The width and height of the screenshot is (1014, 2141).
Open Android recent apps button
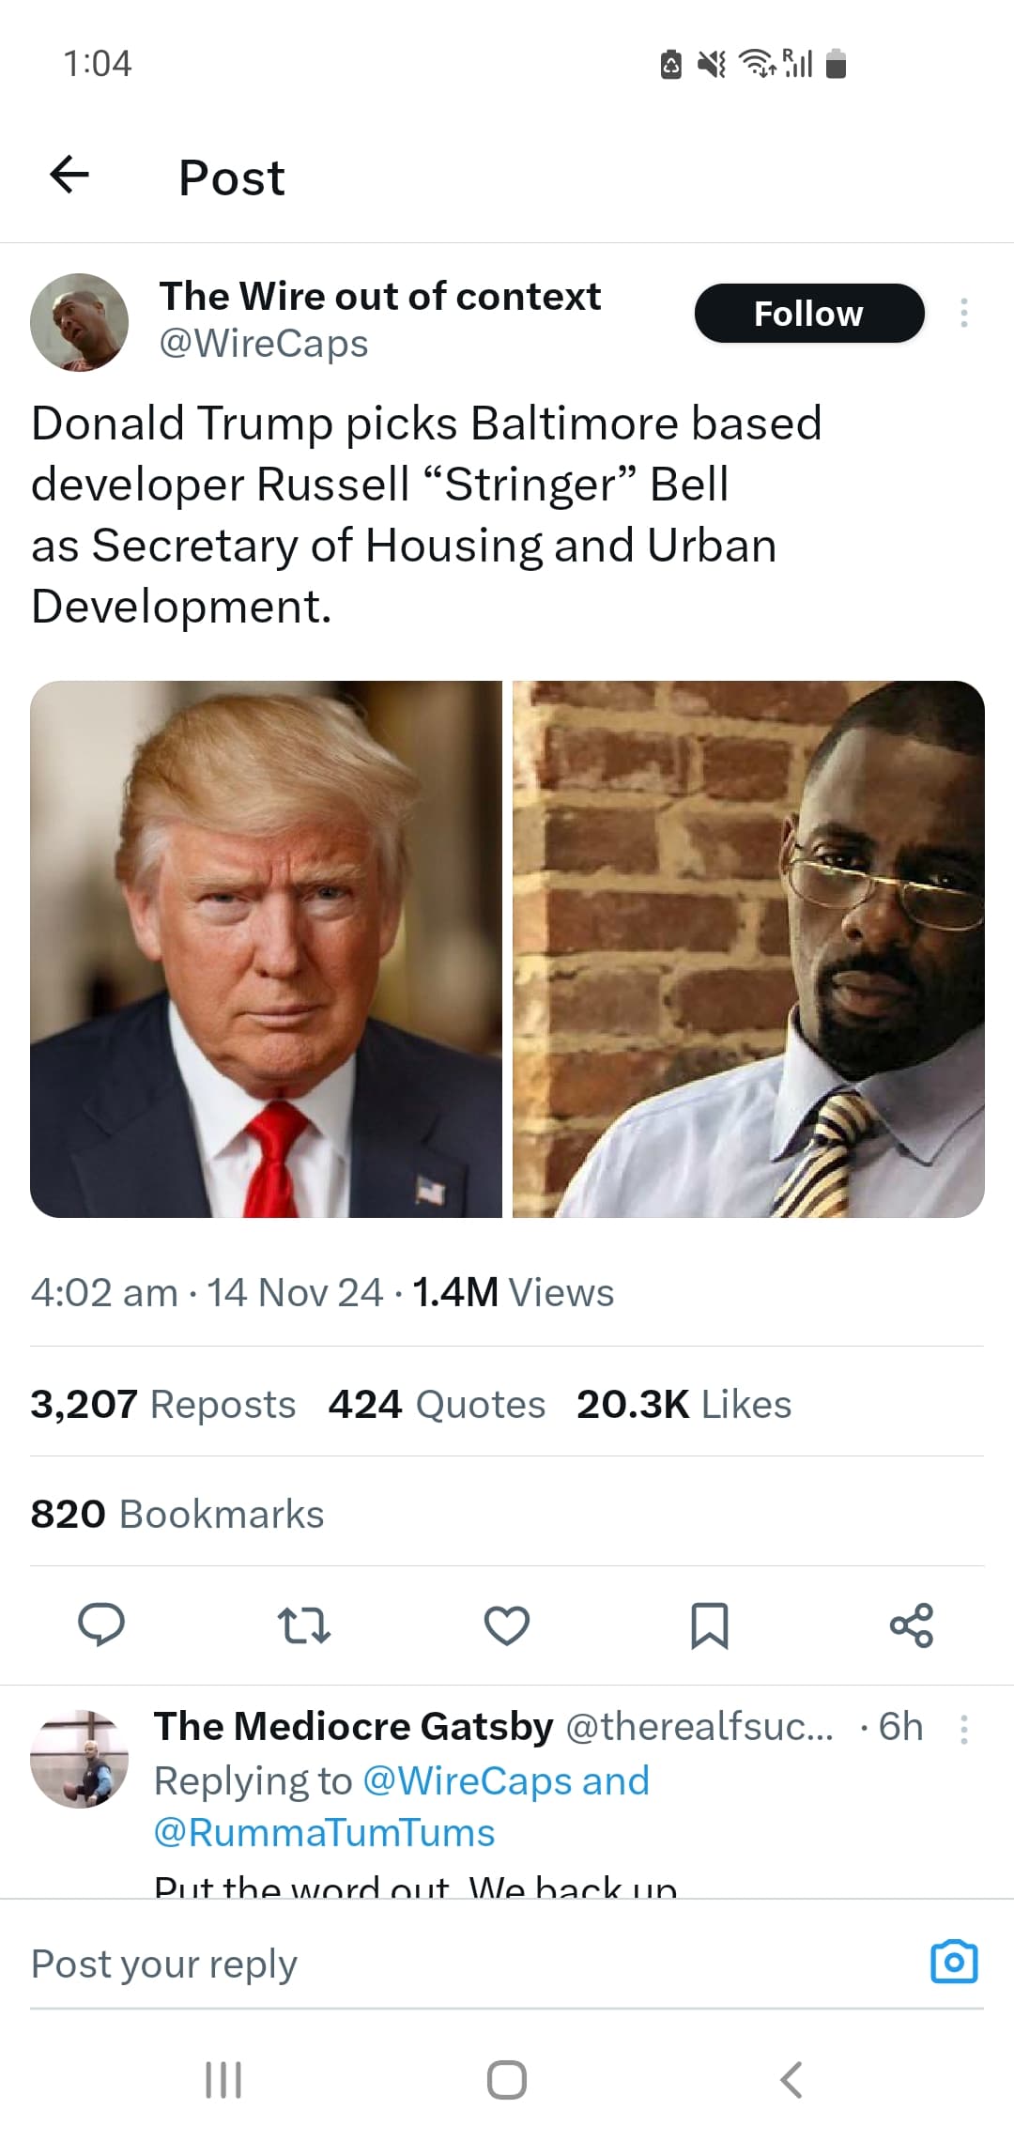[x=223, y=2079]
